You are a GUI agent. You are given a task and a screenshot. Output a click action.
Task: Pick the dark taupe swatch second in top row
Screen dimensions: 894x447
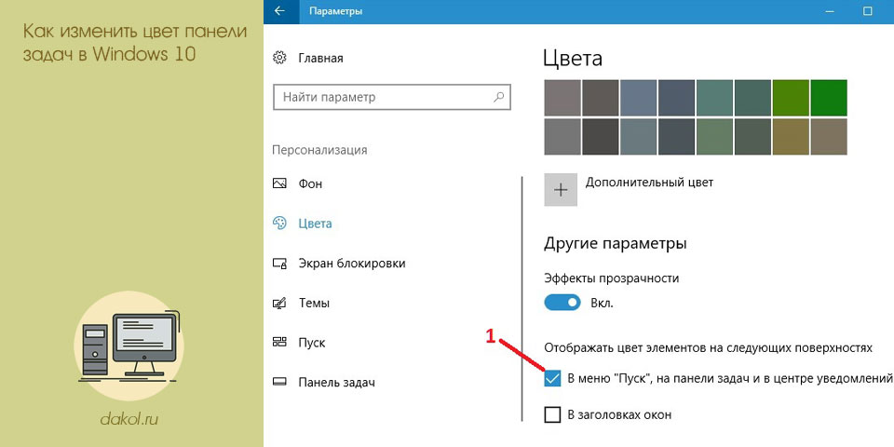pyautogui.click(x=601, y=98)
